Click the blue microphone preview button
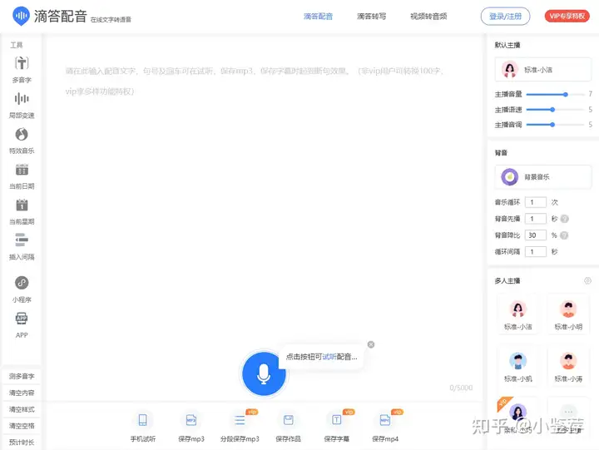Image resolution: width=599 pixels, height=450 pixels. pos(264,373)
